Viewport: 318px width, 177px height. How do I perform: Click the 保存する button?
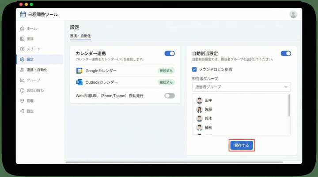click(x=242, y=145)
